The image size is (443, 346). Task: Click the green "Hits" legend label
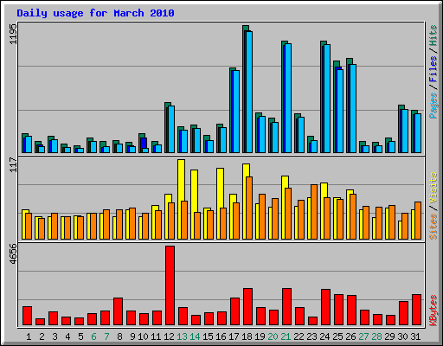[x=433, y=35]
